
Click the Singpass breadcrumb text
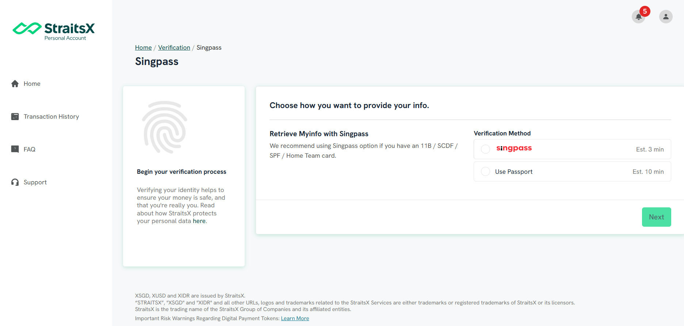(x=209, y=47)
